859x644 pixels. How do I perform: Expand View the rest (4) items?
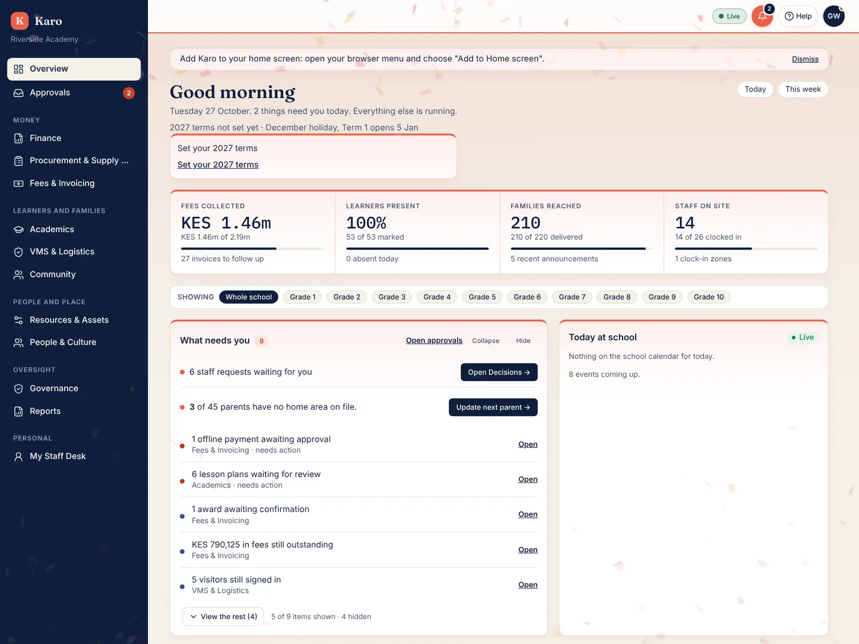click(223, 616)
